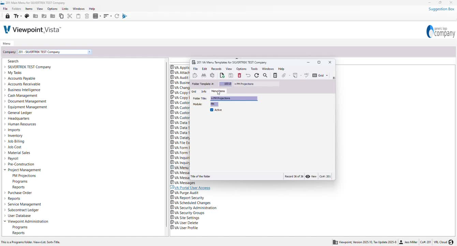457x246 pixels.
Task: Open the color palette theme icon
Action: point(27,16)
